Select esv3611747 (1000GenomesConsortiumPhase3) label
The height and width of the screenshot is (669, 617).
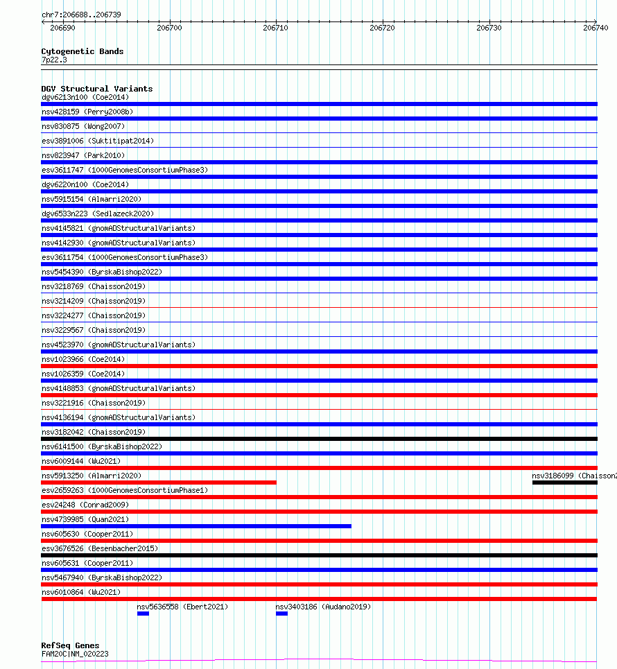pyautogui.click(x=125, y=170)
